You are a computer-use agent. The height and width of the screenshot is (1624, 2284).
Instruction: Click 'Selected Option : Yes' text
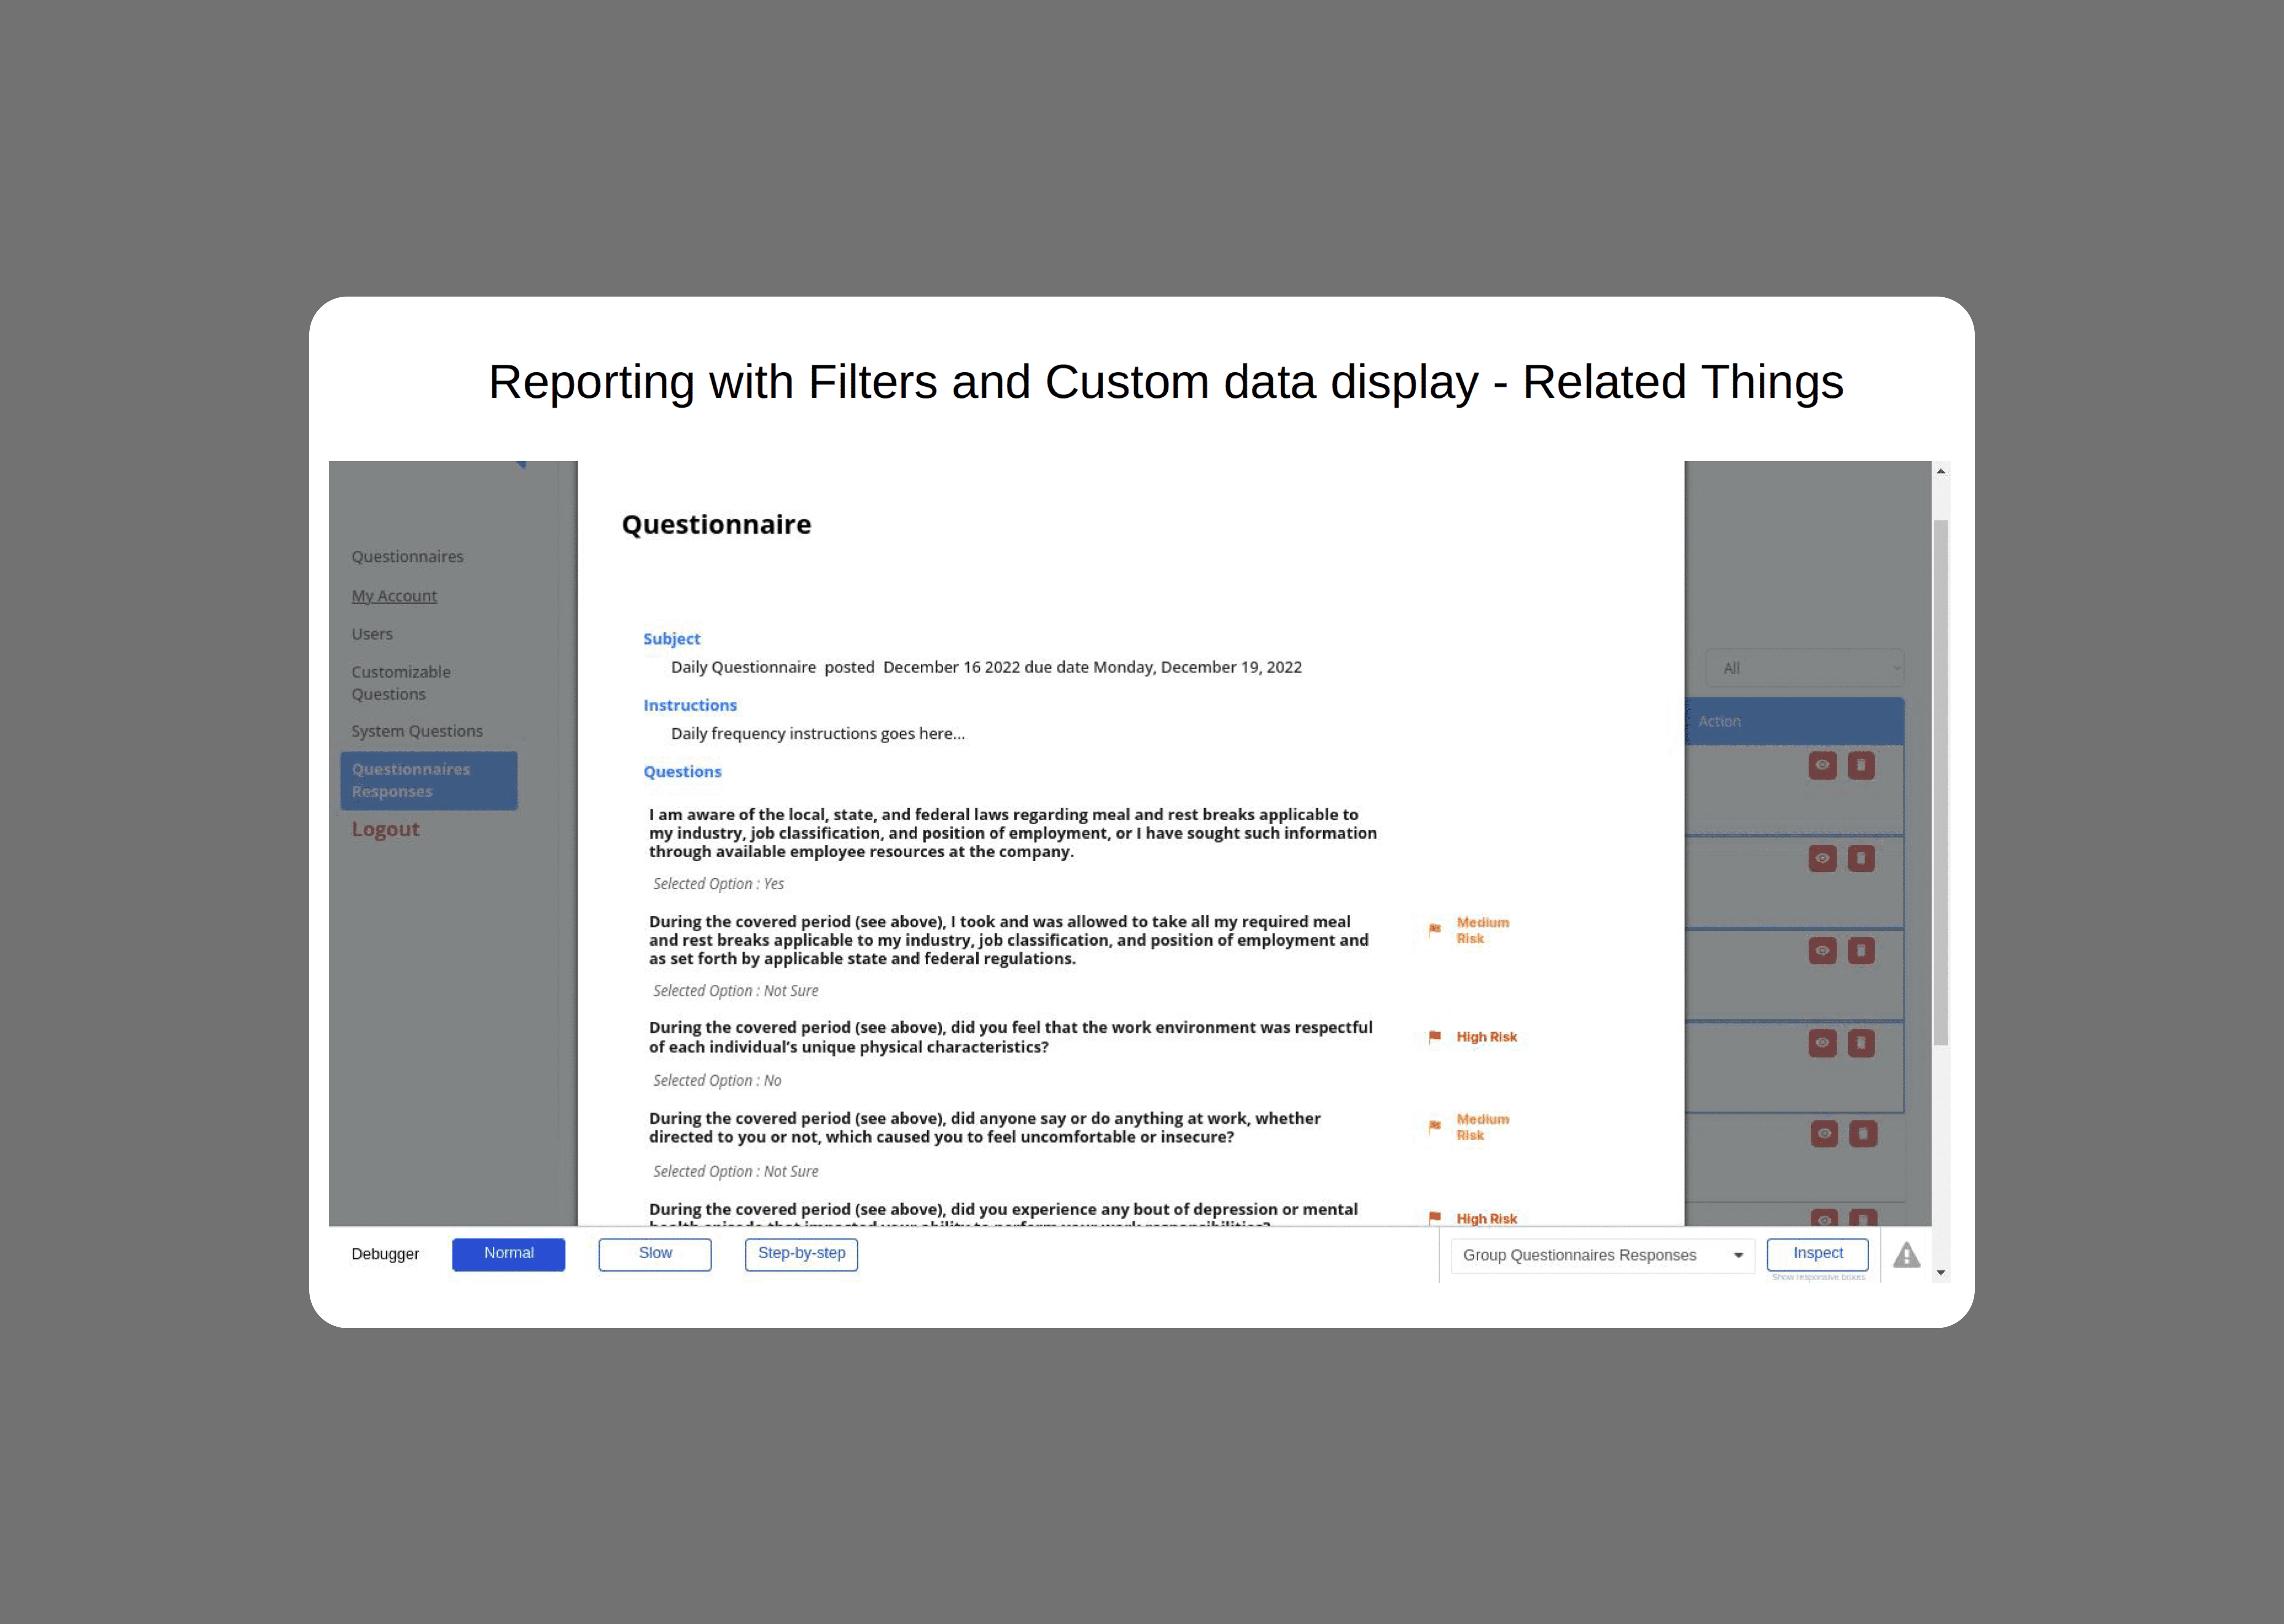718,884
